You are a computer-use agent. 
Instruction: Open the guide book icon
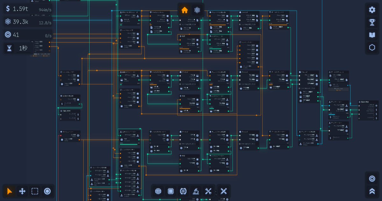click(x=372, y=35)
